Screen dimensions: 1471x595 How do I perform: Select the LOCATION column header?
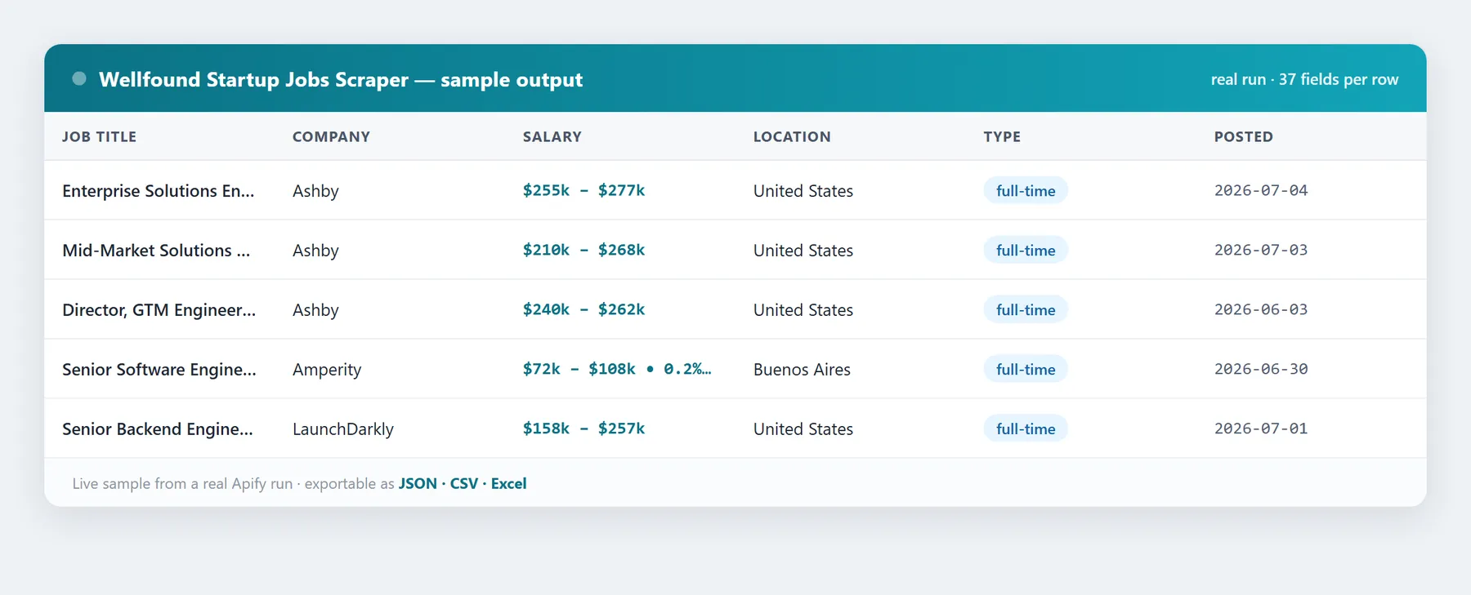[792, 136]
